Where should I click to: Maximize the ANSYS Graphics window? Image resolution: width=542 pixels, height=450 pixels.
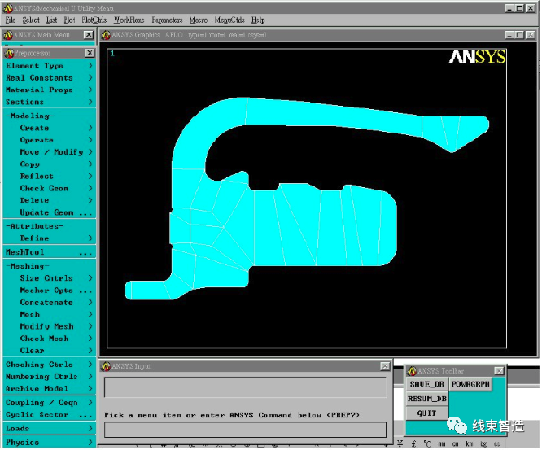[519, 35]
